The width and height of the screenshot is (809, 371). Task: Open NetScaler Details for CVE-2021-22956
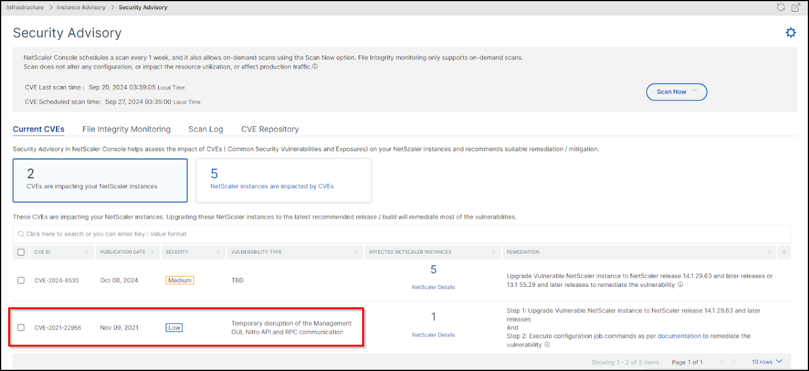tap(433, 335)
